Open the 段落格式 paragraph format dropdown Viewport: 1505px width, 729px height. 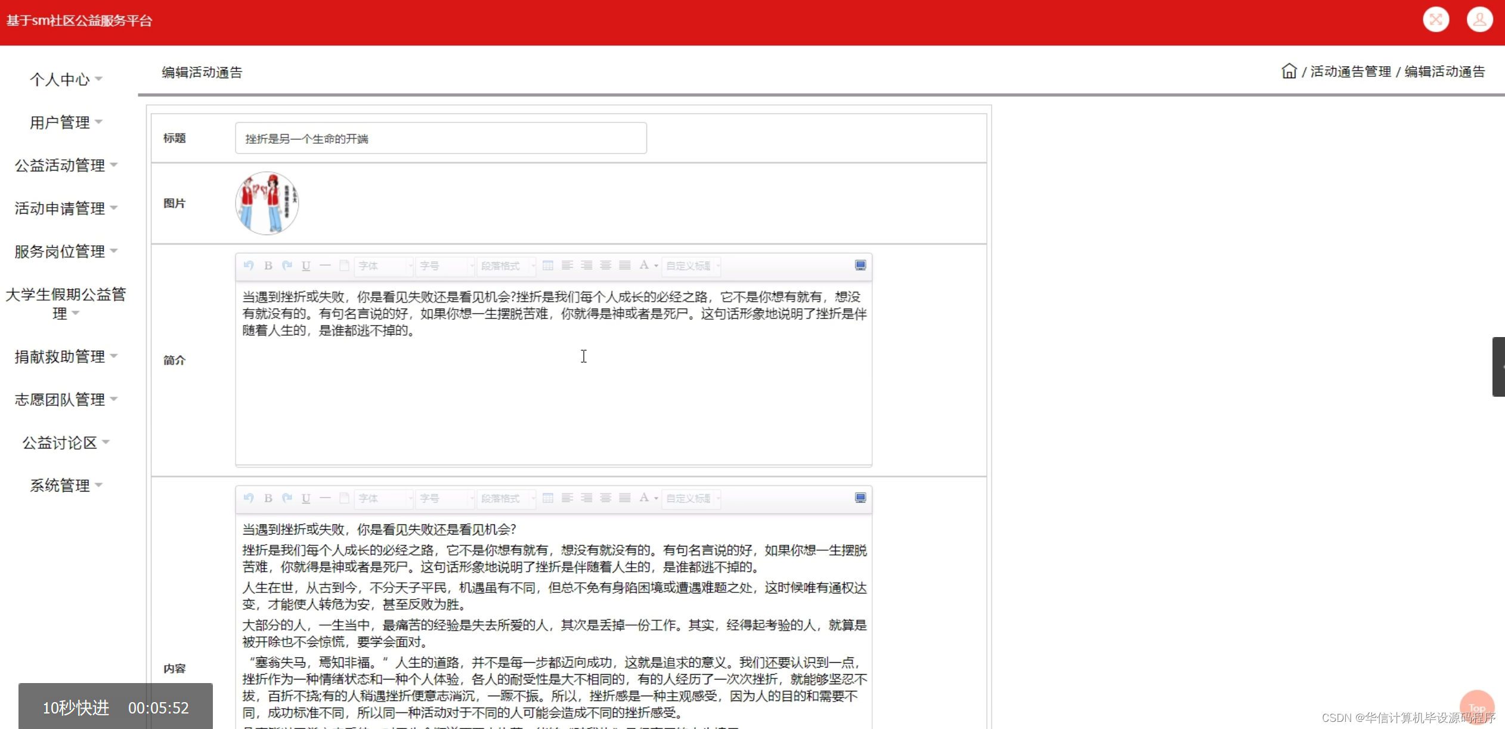pos(506,265)
